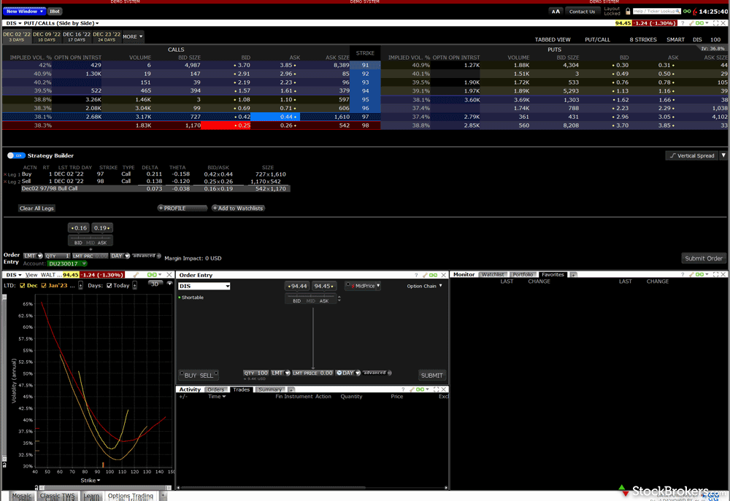Remove Leg 1 with its X icon
Screen dimensions: 730x501
(6, 175)
